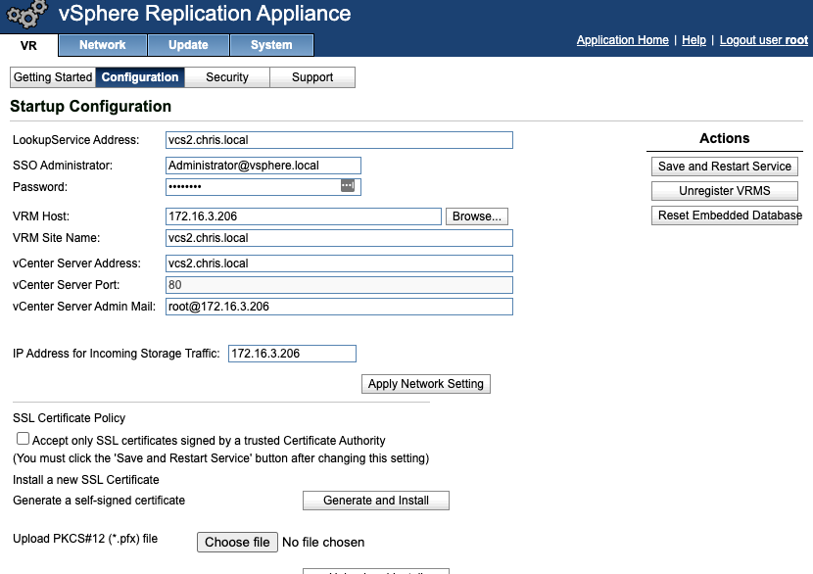Click Apply Network Setting button
The height and width of the screenshot is (574, 813).
[426, 384]
